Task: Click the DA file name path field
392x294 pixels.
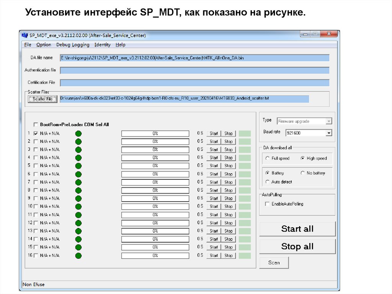Action: click(194, 58)
